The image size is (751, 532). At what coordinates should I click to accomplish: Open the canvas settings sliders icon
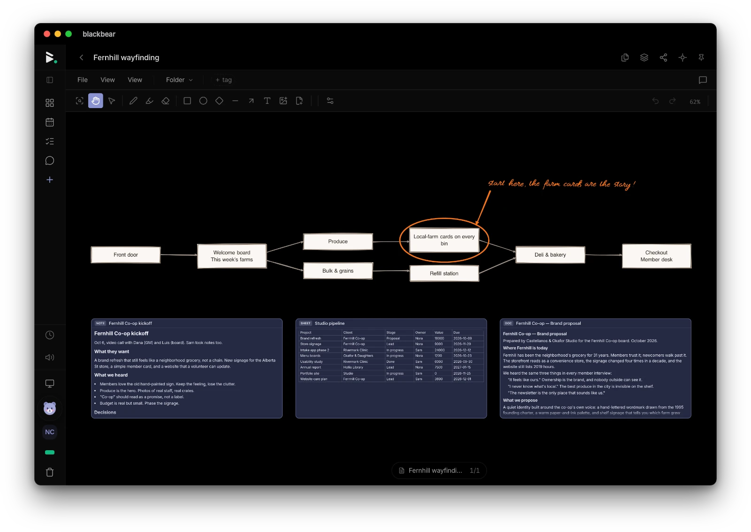pyautogui.click(x=330, y=101)
